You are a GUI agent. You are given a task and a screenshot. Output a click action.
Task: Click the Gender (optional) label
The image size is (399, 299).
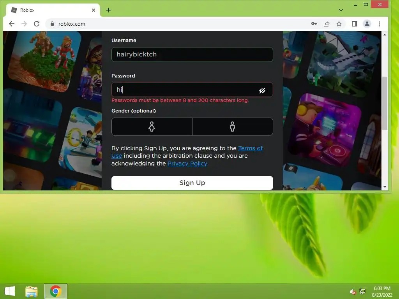coord(134,111)
